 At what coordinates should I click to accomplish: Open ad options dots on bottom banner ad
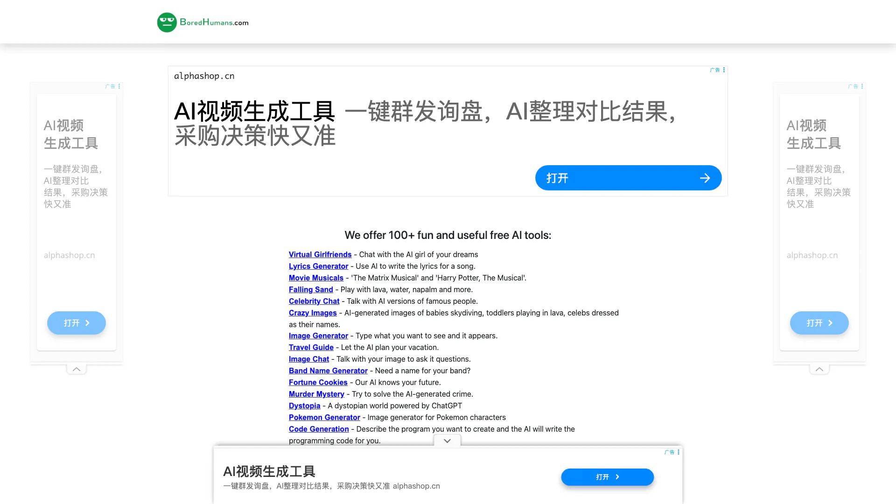coord(678,452)
